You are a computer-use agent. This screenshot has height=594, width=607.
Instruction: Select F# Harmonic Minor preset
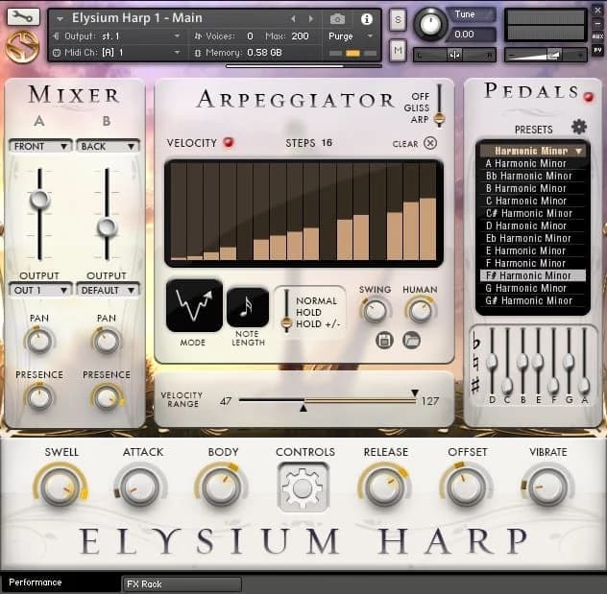533,275
